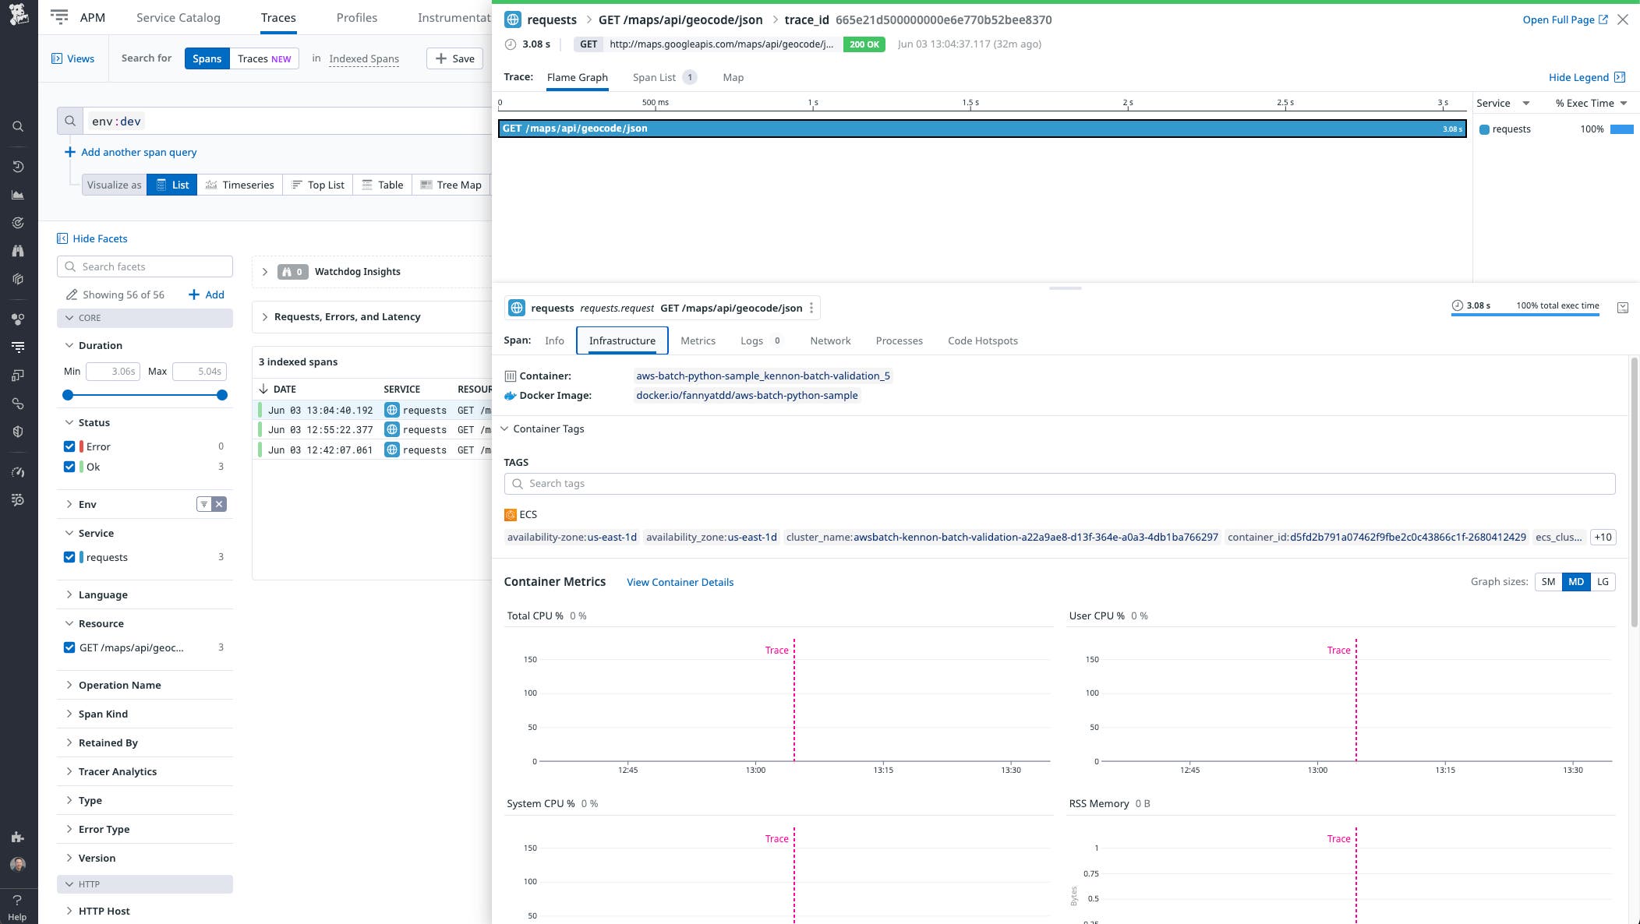1640x924 pixels.
Task: Uncheck the Error status filter
Action: tap(69, 446)
